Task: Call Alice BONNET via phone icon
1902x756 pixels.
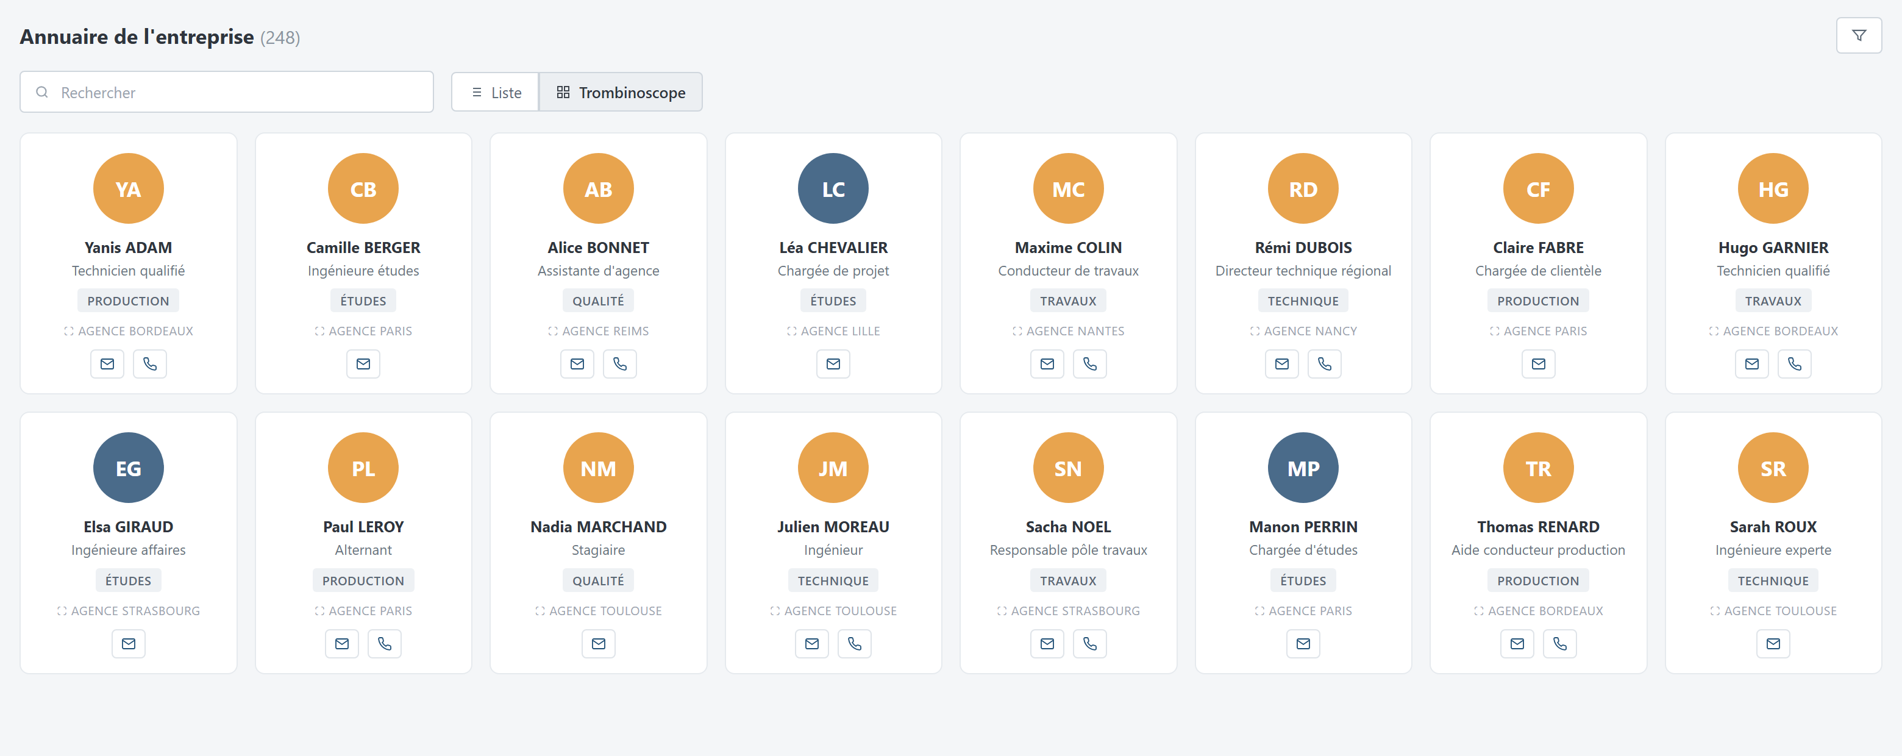Action: (x=620, y=364)
